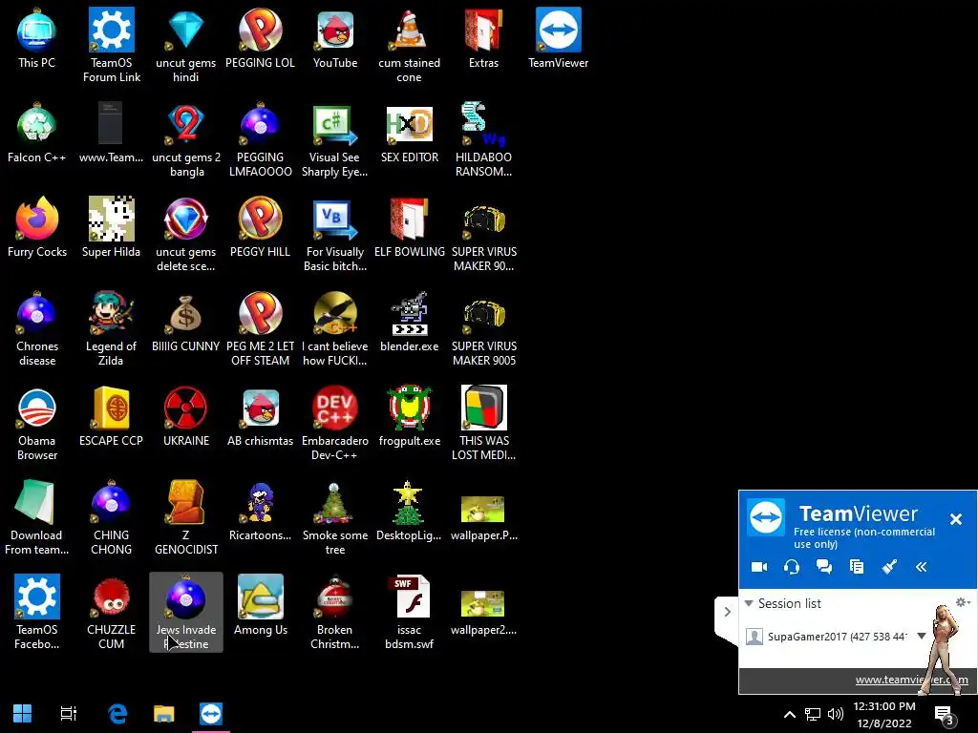Select the frogpult.exe icon
The image size is (978, 733).
[x=409, y=416]
